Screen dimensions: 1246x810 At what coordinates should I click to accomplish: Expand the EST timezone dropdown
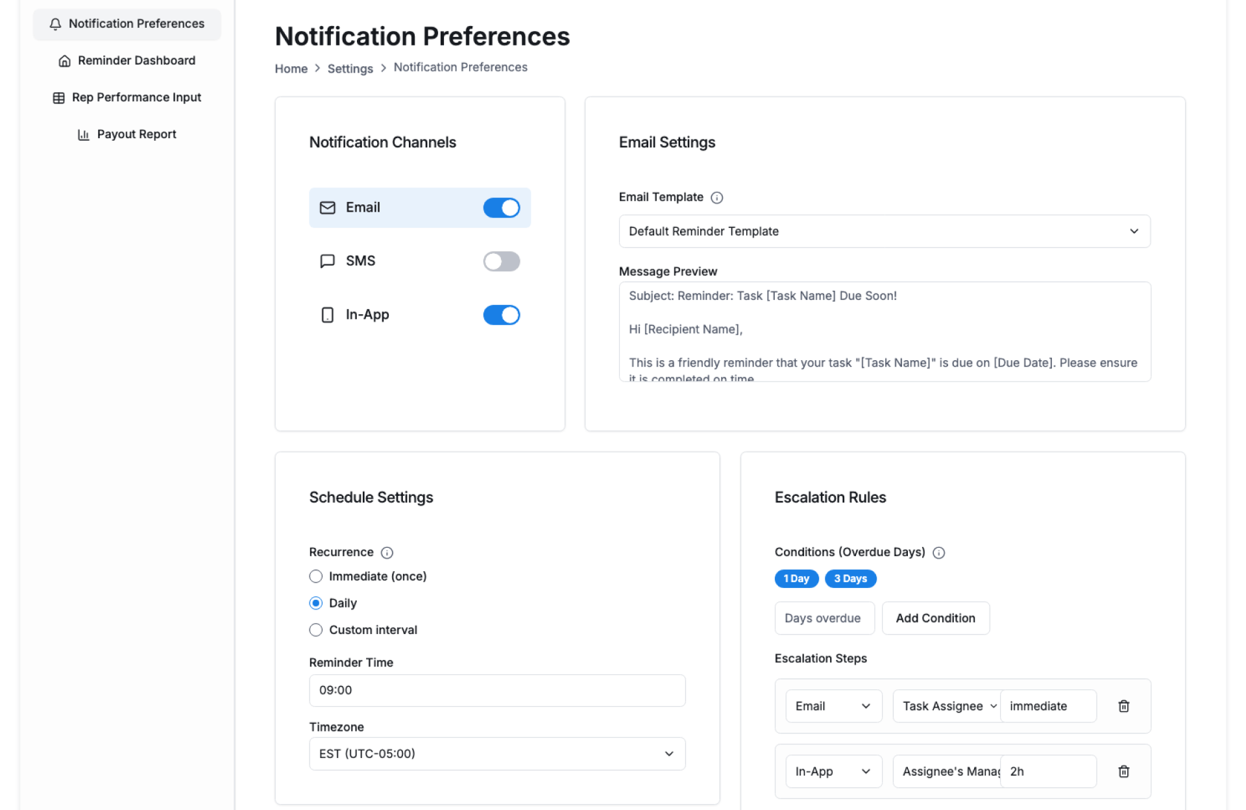coord(496,754)
